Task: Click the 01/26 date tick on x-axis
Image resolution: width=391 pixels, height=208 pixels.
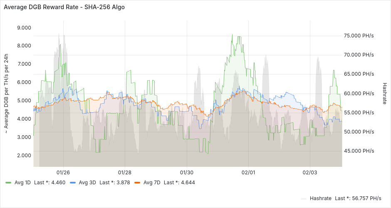Action: point(63,172)
